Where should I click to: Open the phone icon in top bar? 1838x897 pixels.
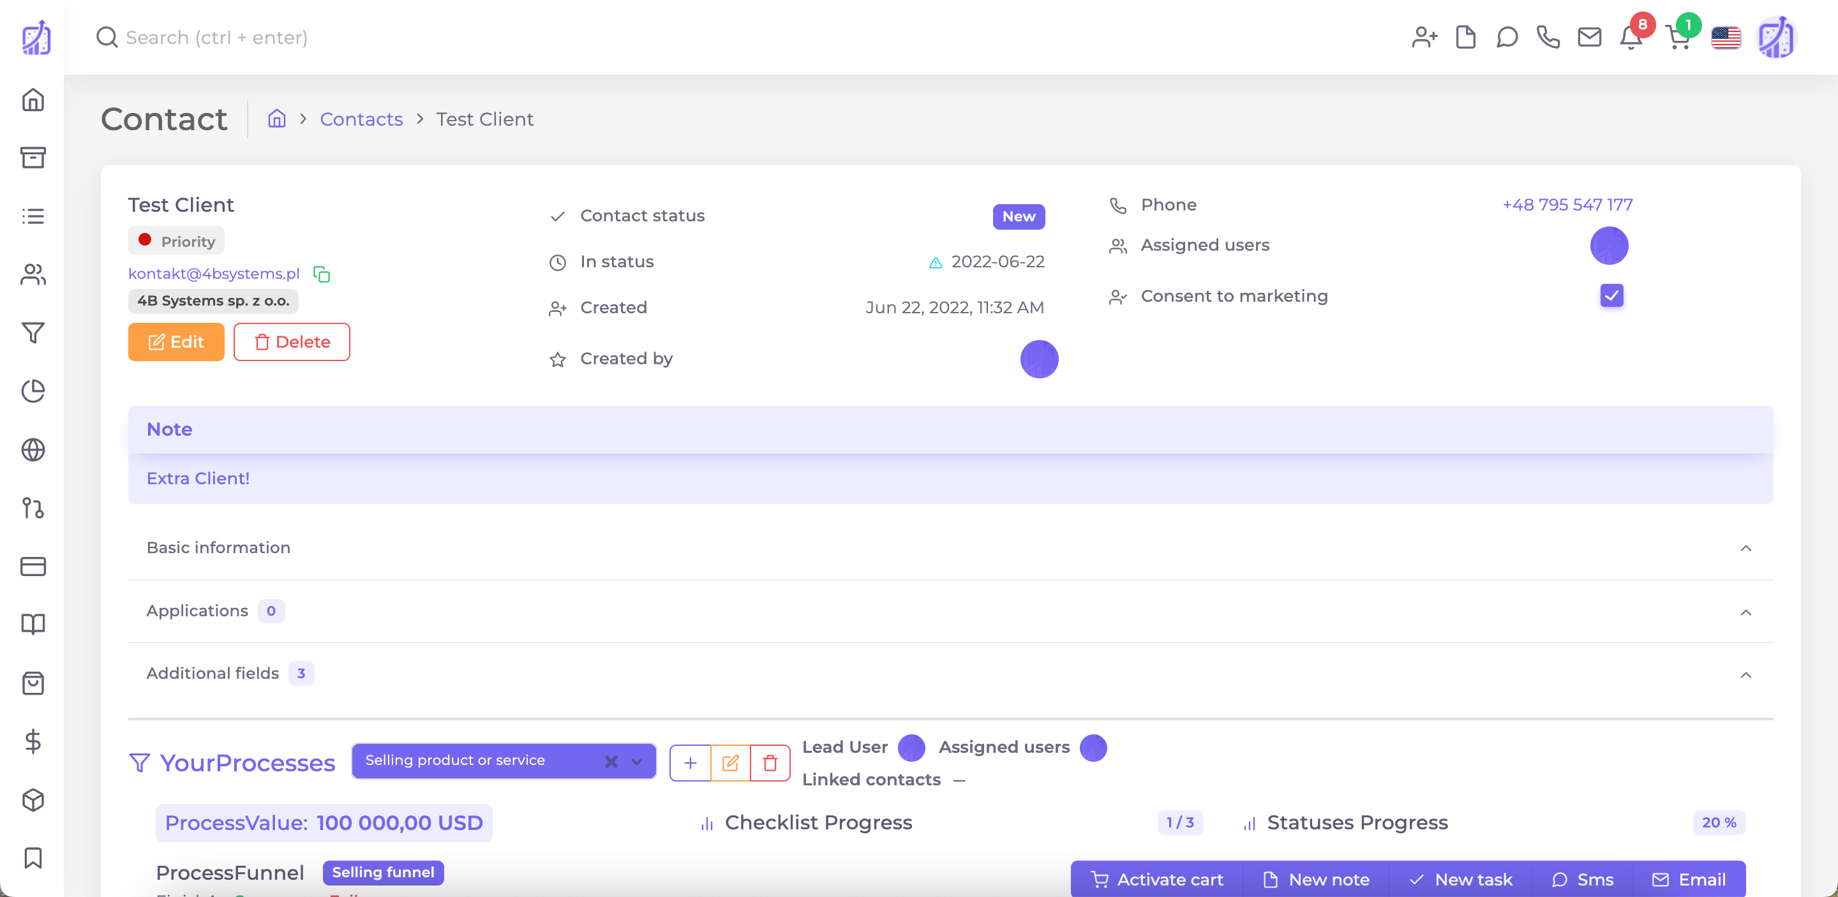click(x=1548, y=38)
